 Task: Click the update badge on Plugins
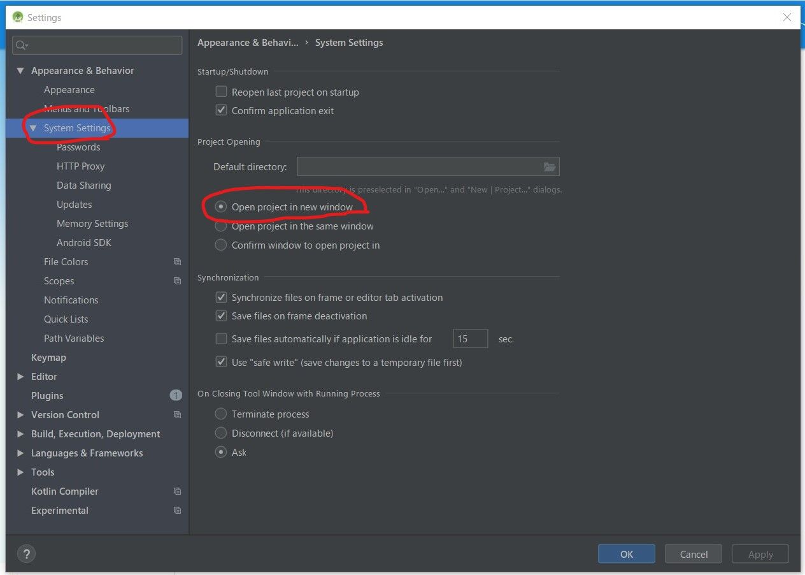pyautogui.click(x=176, y=395)
